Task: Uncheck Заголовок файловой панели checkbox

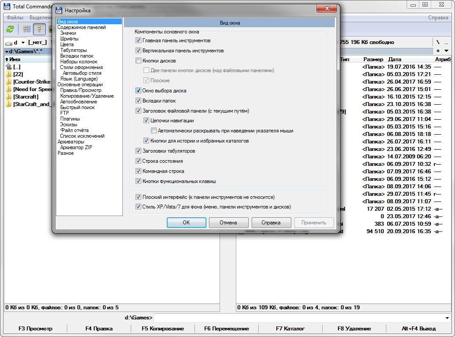Action: pos(139,111)
